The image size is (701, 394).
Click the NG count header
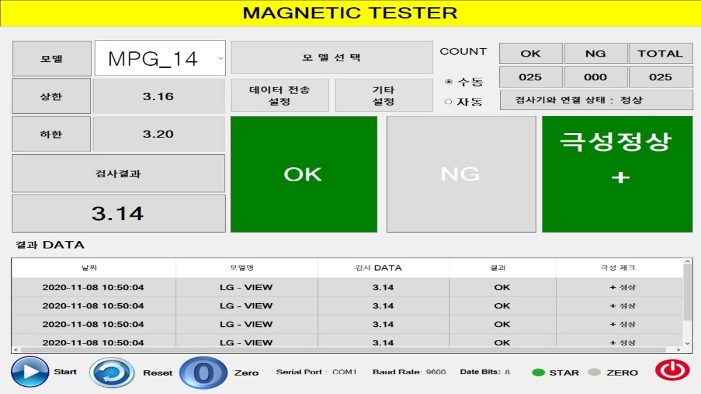point(595,54)
